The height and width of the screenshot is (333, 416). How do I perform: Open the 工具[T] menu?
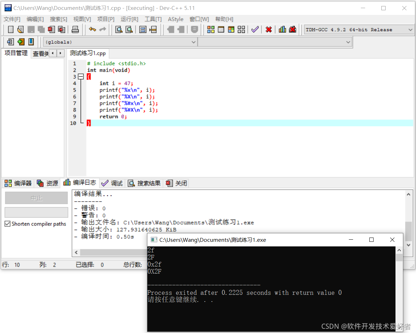coord(153,19)
